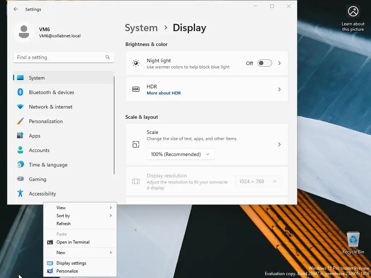Go to Accounts settings
This screenshot has width=371, height=278.
[63, 150]
